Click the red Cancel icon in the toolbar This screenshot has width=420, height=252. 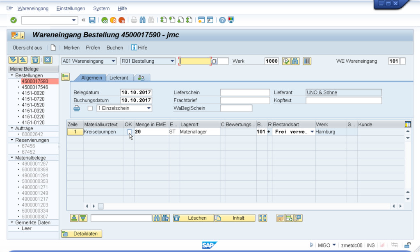coord(121,20)
